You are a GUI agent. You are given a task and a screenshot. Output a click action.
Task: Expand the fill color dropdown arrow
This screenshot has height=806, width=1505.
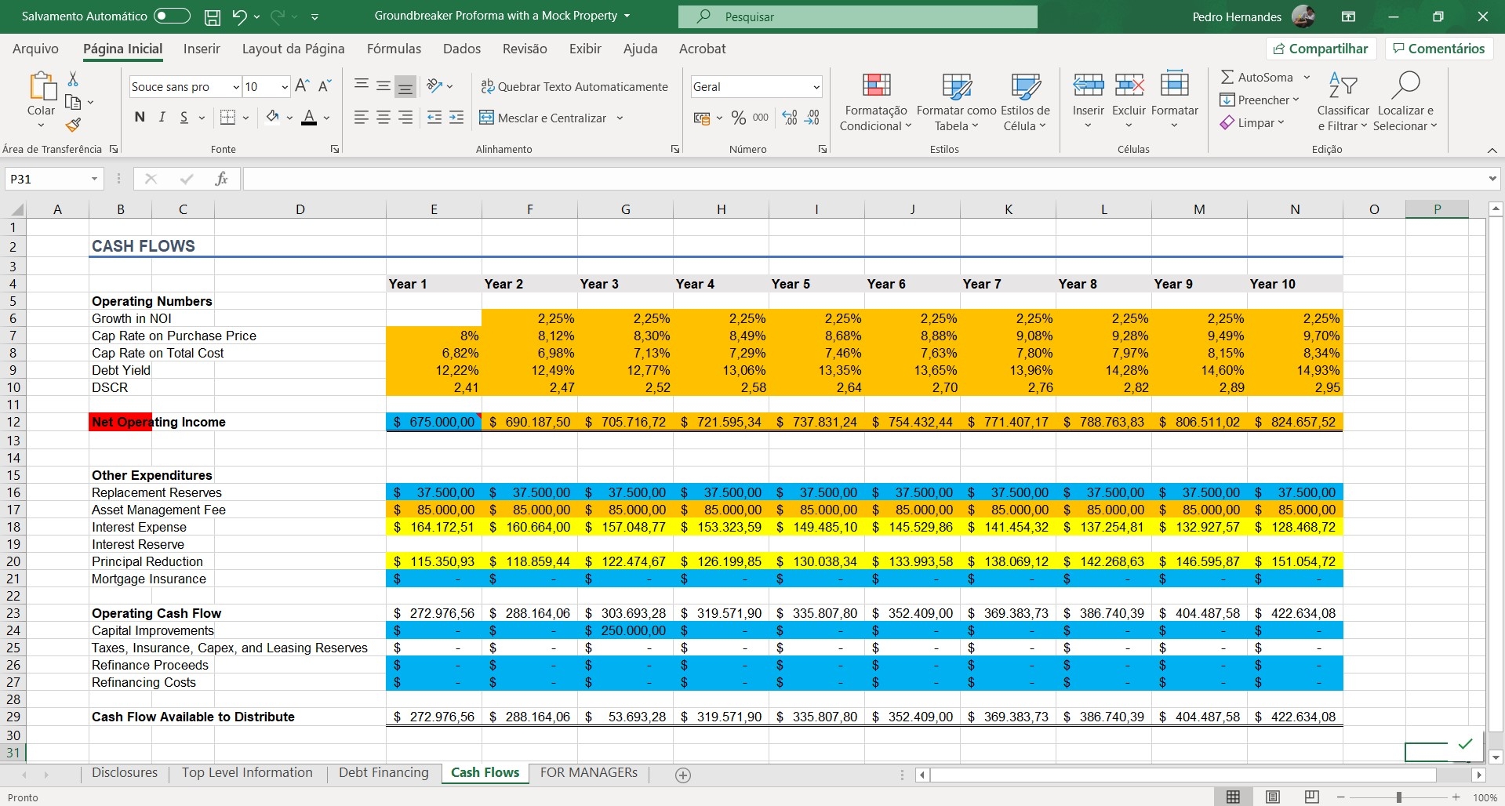click(x=289, y=117)
